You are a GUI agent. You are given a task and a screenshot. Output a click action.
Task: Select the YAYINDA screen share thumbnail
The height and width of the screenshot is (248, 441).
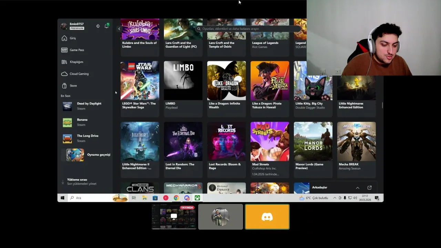(x=174, y=217)
